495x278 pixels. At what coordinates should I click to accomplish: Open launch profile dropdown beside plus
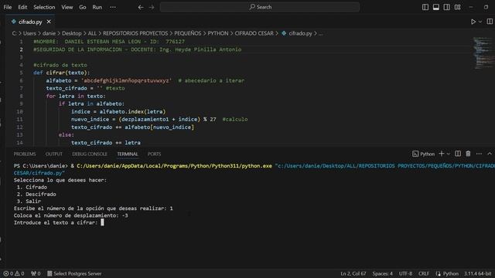pyautogui.click(x=449, y=154)
